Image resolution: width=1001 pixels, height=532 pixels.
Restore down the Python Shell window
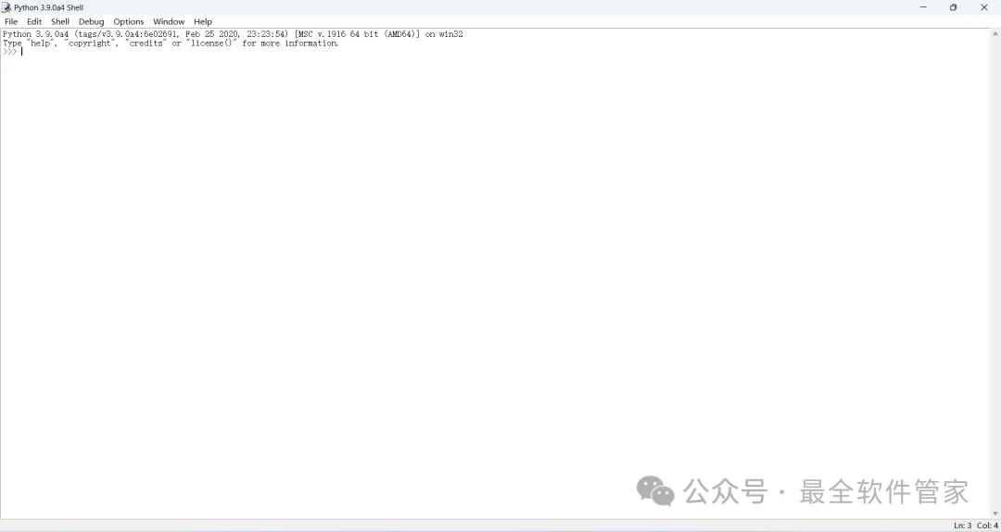coord(953,7)
